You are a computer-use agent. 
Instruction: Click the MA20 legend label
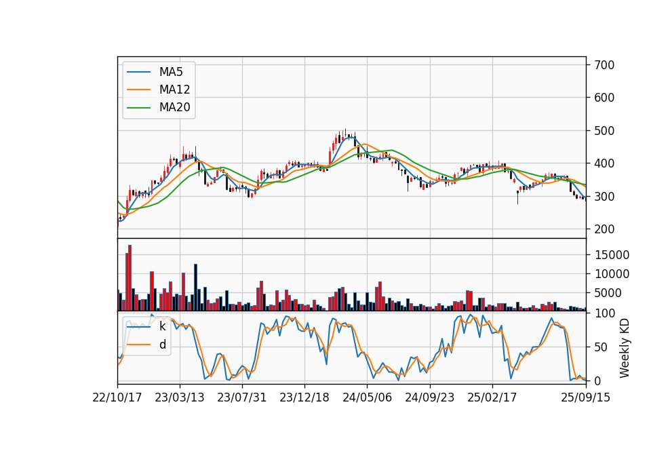tap(174, 107)
